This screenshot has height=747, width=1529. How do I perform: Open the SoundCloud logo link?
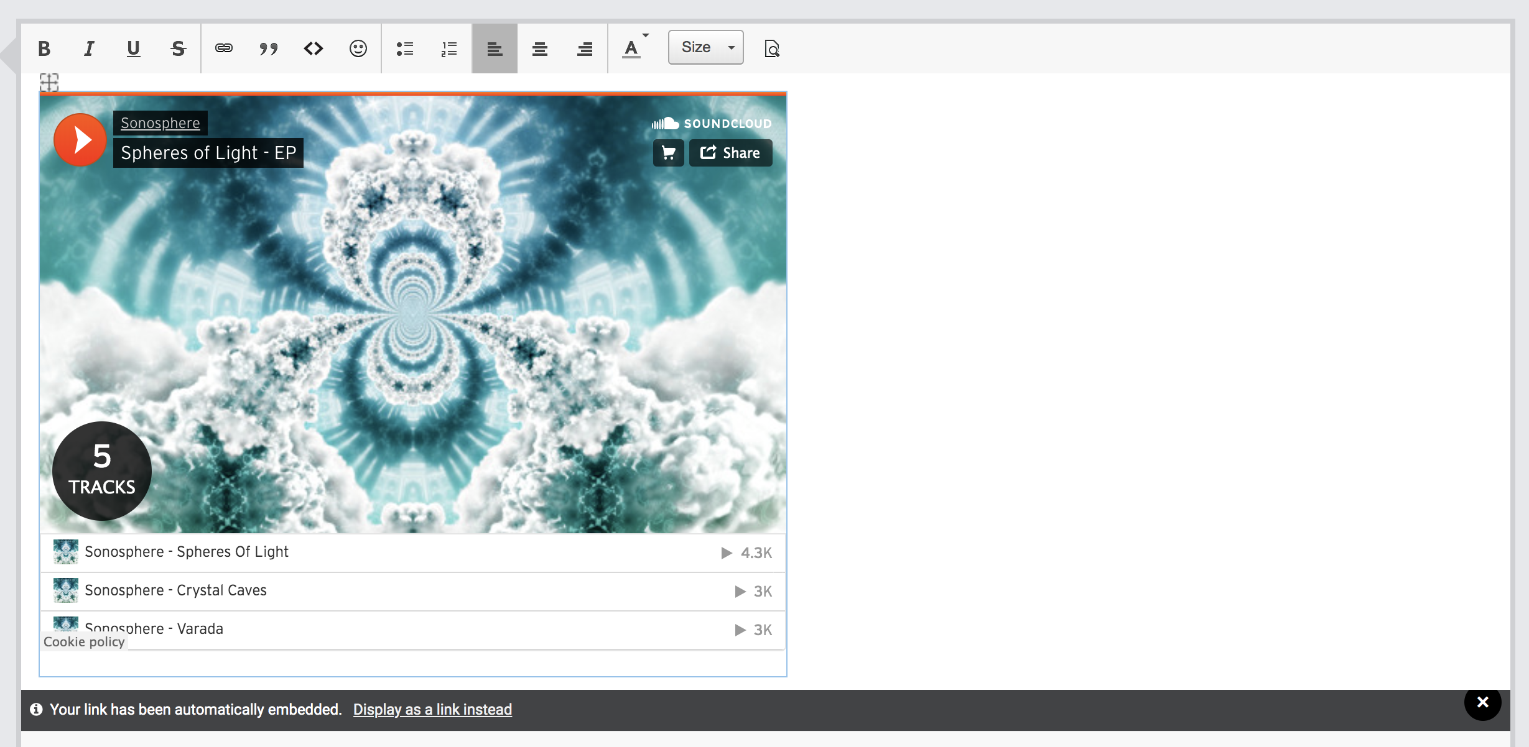point(712,124)
